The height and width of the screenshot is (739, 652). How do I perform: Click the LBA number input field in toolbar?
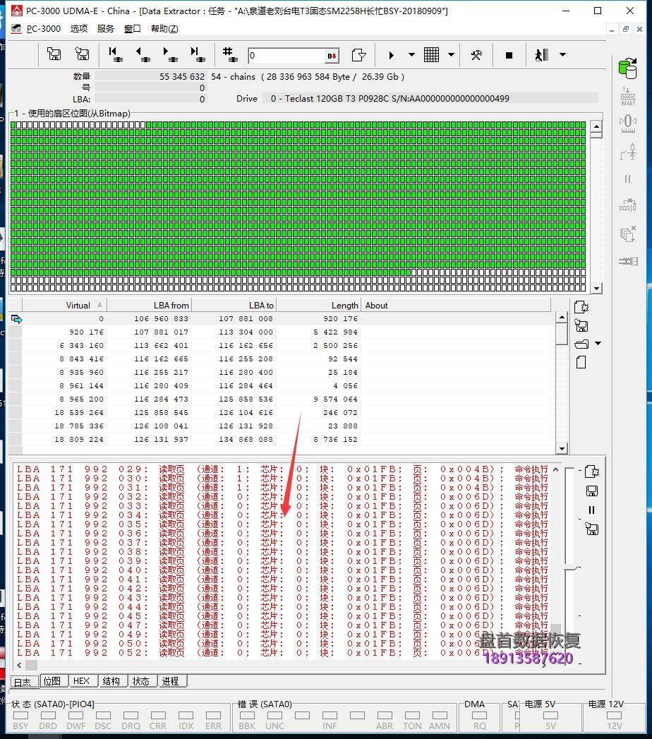(286, 56)
